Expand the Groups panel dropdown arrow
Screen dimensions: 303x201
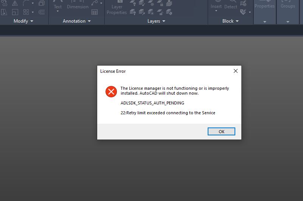click(x=288, y=22)
